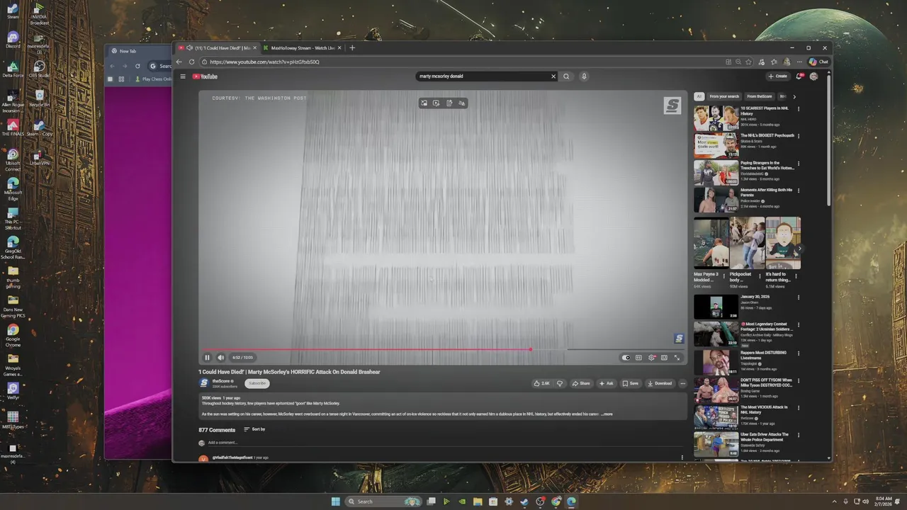This screenshot has width=907, height=510.
Task: Pause the YouTube video
Action: [x=207, y=358]
